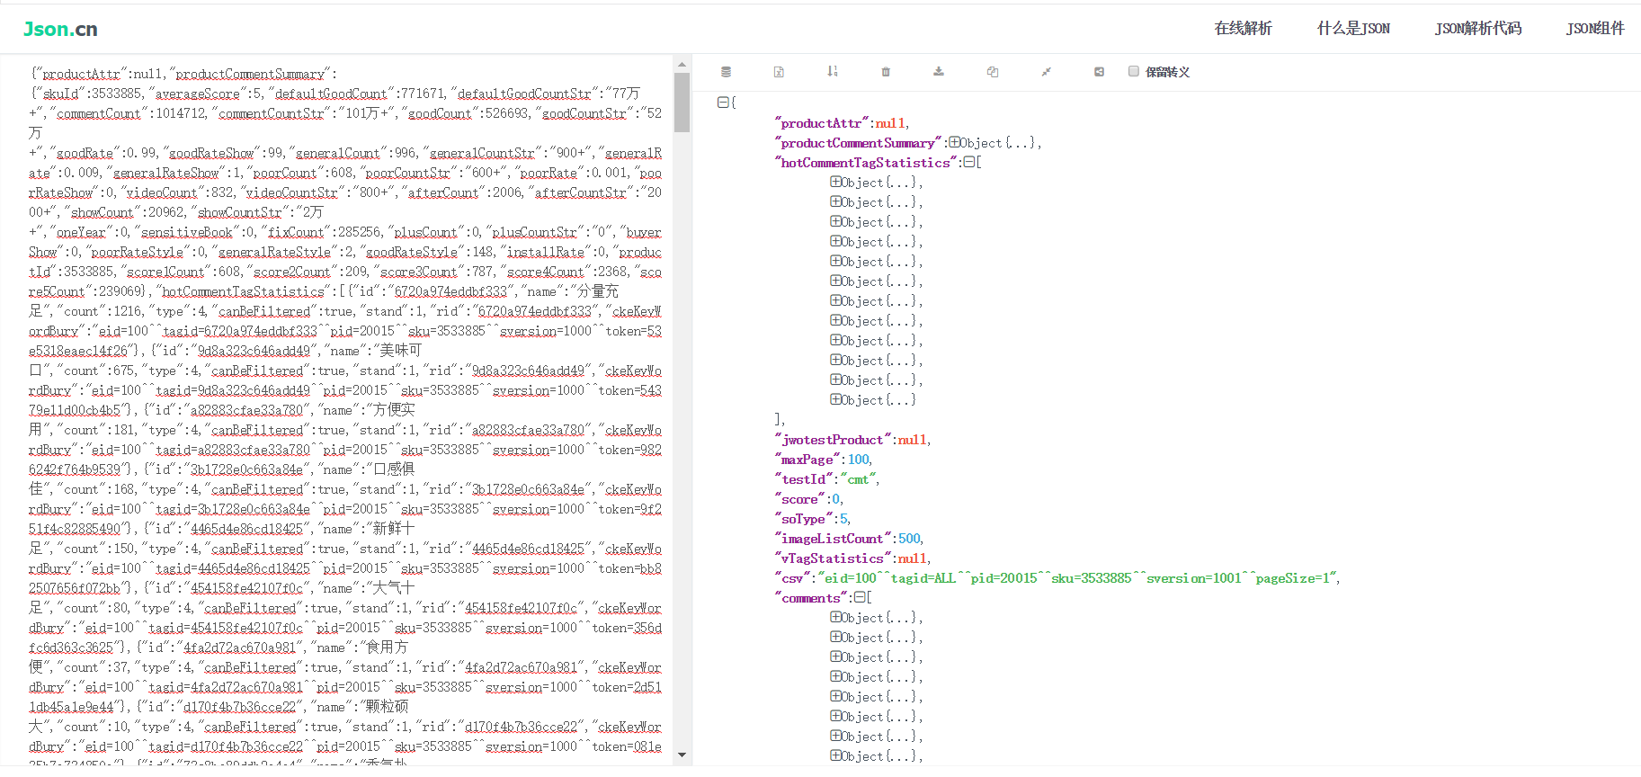Open the 什么是JSON nav item

pyautogui.click(x=1353, y=29)
